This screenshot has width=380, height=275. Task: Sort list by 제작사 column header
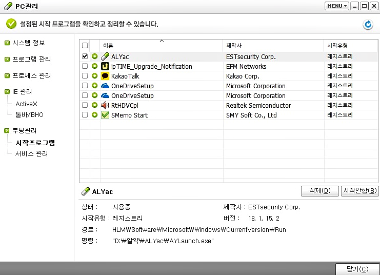273,45
